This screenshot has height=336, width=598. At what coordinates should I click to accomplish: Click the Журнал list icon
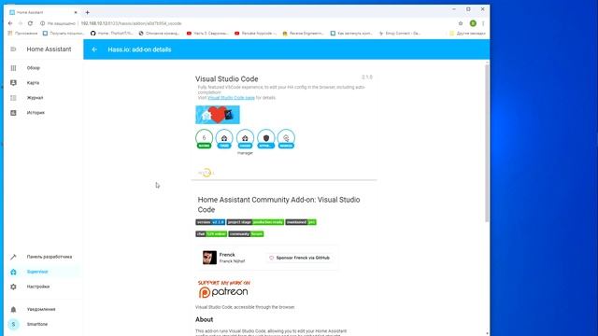(x=13, y=98)
